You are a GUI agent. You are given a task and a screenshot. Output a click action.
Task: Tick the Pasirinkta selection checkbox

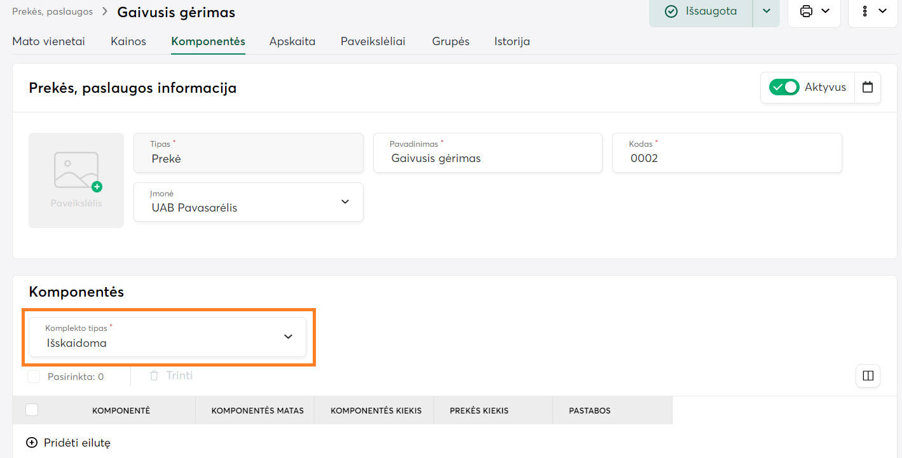point(34,377)
